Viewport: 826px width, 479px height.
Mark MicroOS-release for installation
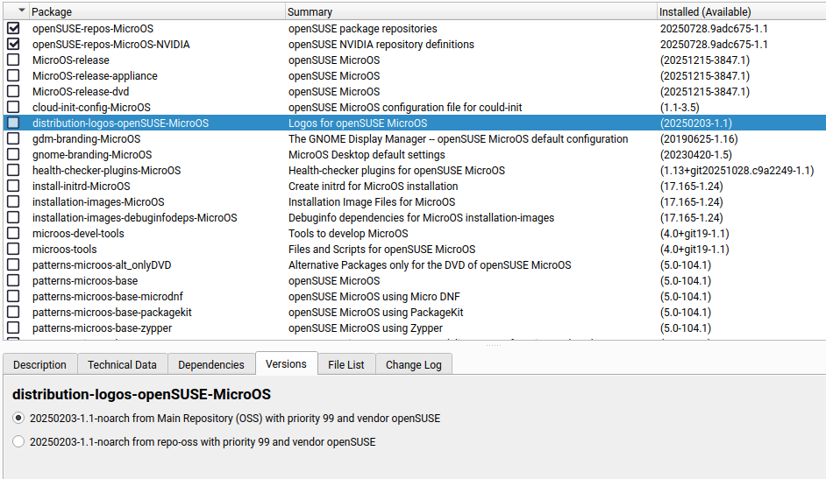coord(13,60)
